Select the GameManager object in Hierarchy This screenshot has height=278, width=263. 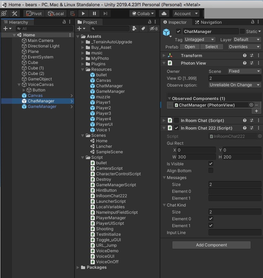coord(42,107)
